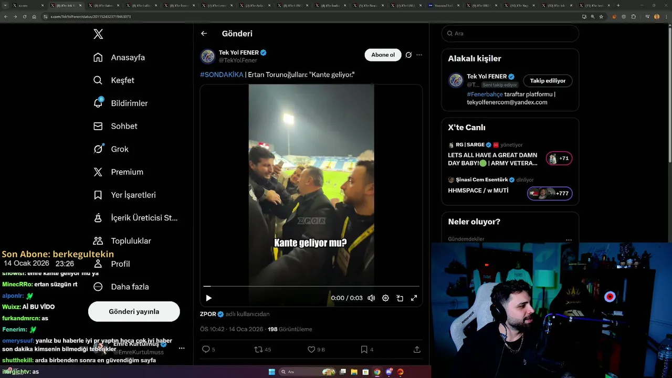The height and width of the screenshot is (378, 672).
Task: Click the Ara search field on X
Action: click(510, 33)
